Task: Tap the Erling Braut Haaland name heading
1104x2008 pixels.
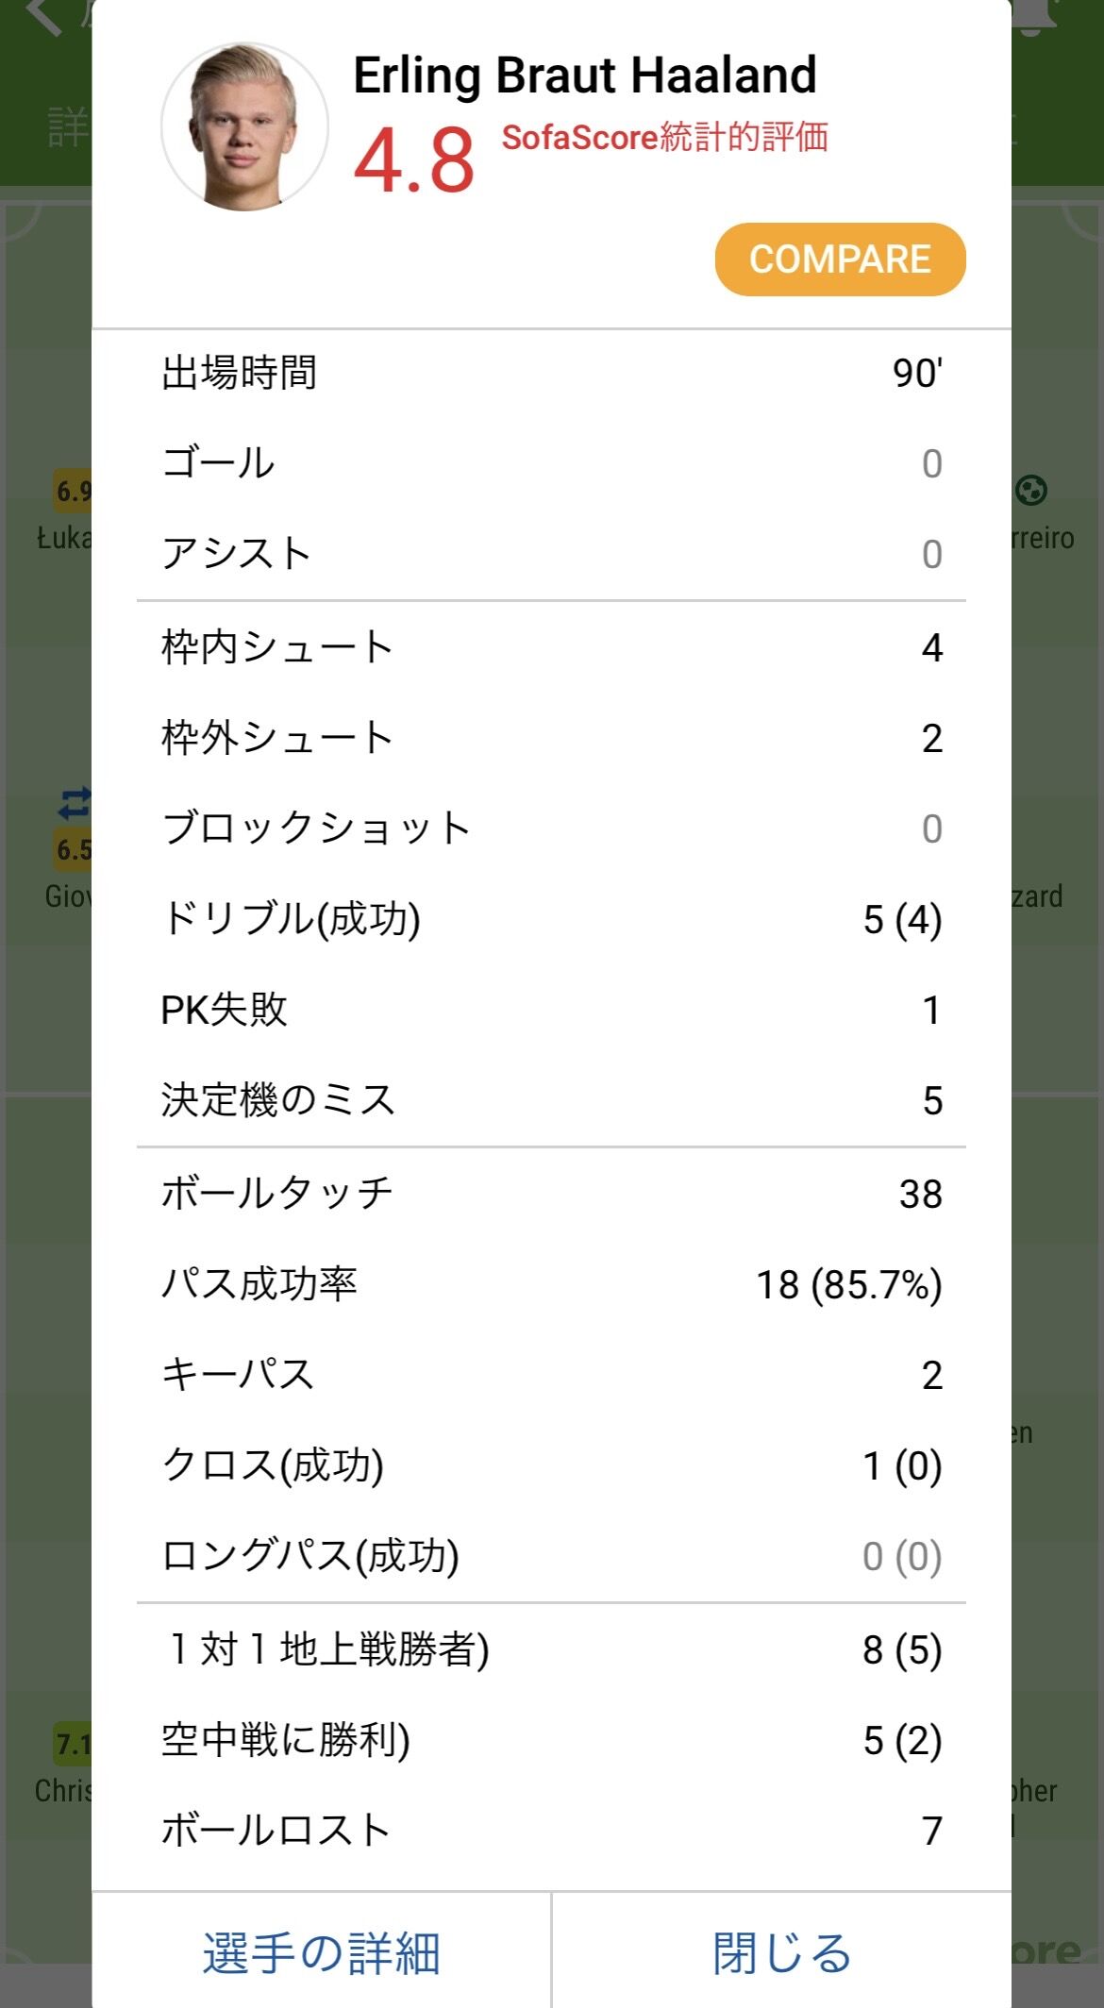Action: pos(584,75)
